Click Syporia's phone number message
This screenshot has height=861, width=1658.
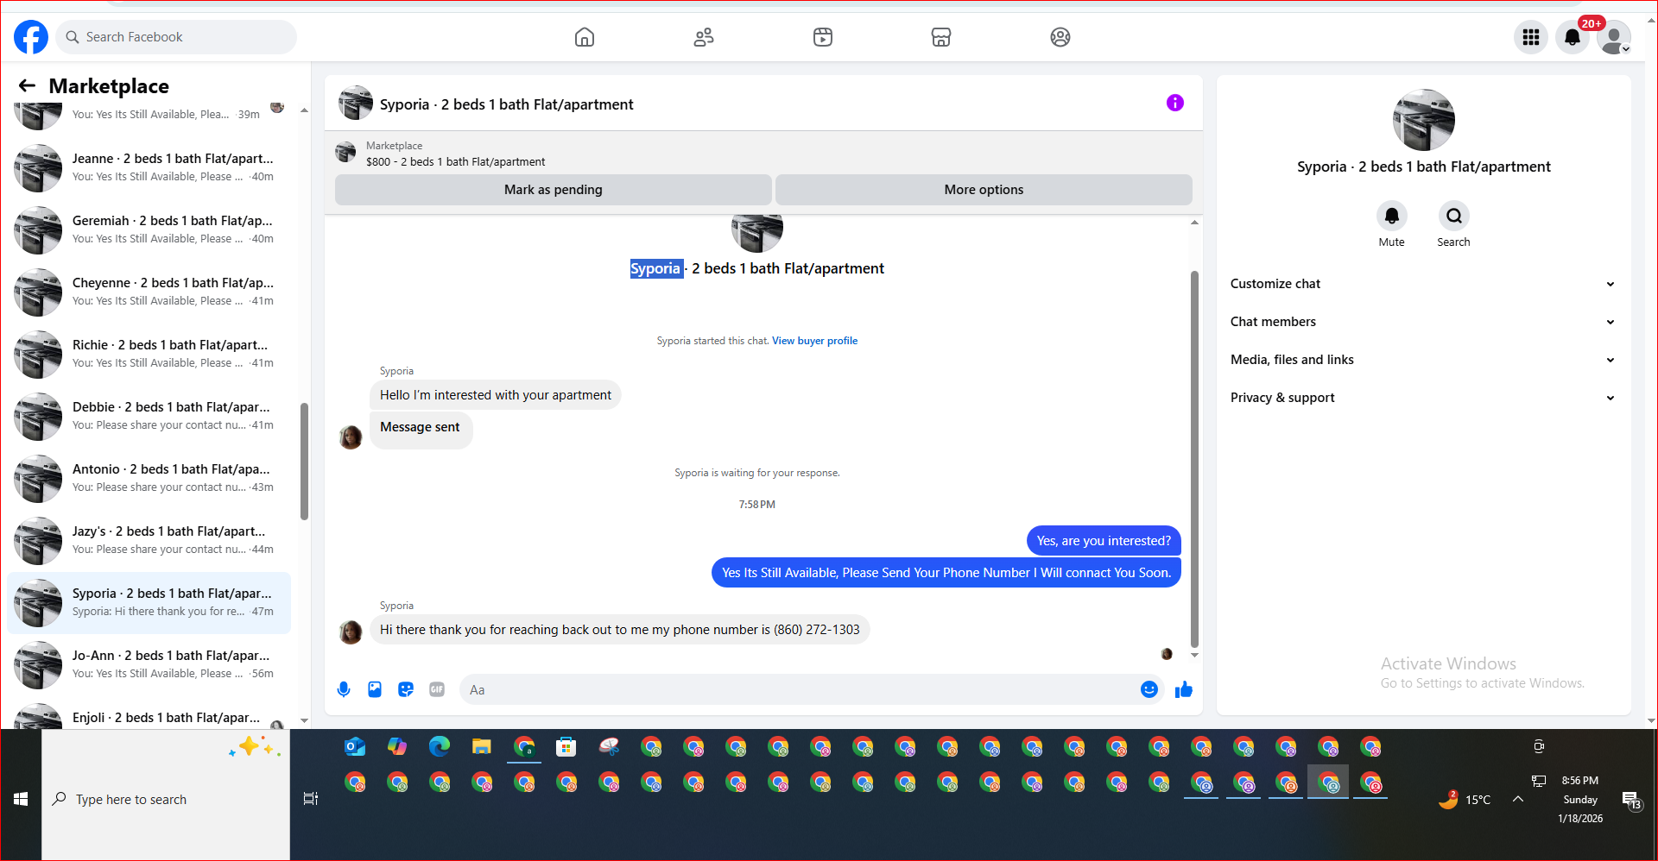pos(619,630)
